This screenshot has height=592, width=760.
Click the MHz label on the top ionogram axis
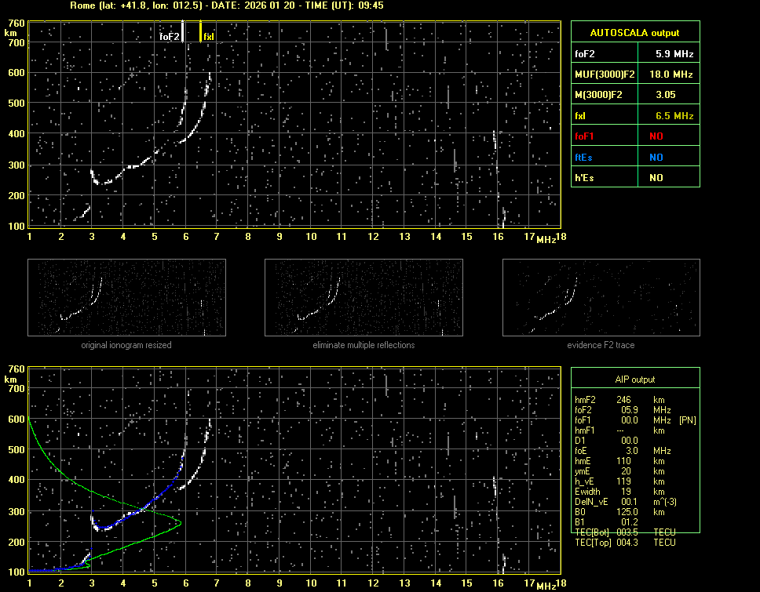coord(546,239)
